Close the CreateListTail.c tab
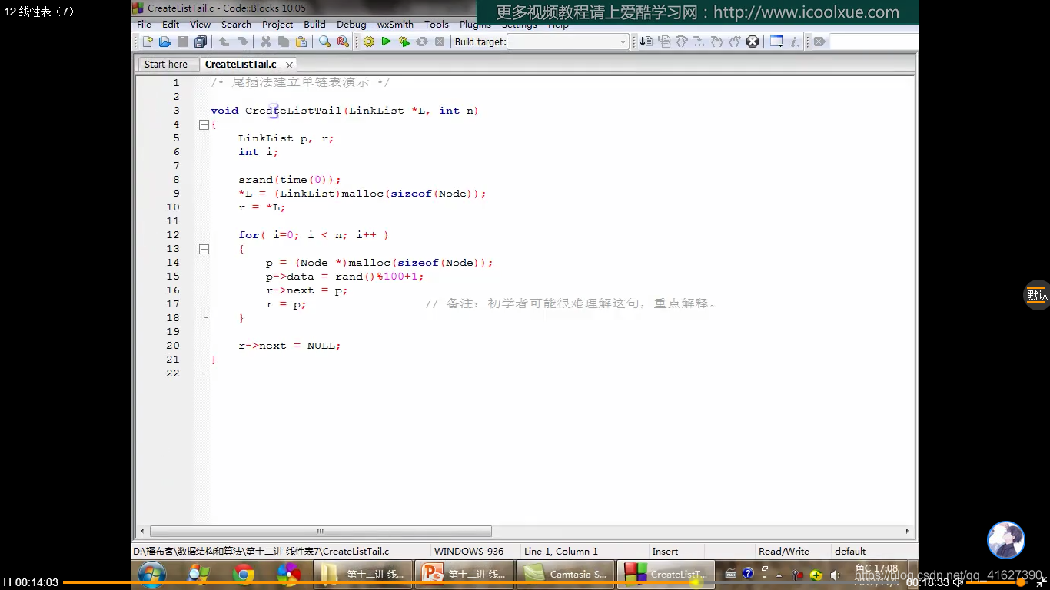 pyautogui.click(x=289, y=65)
